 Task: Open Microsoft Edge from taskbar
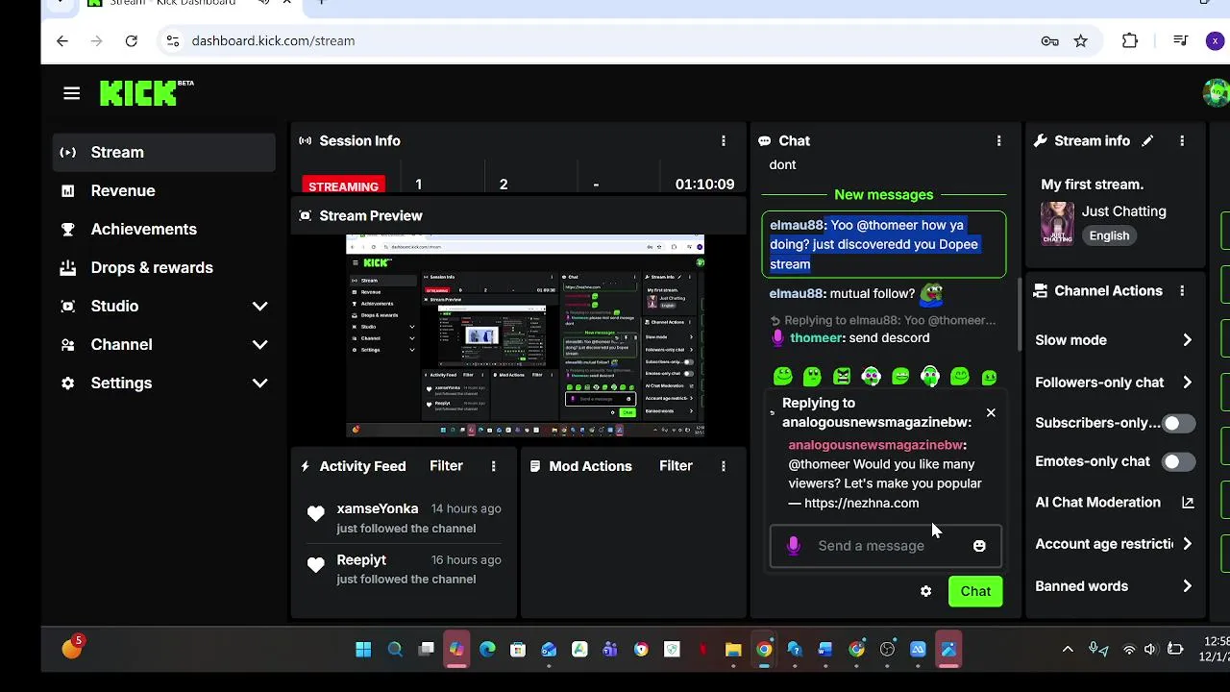click(487, 650)
